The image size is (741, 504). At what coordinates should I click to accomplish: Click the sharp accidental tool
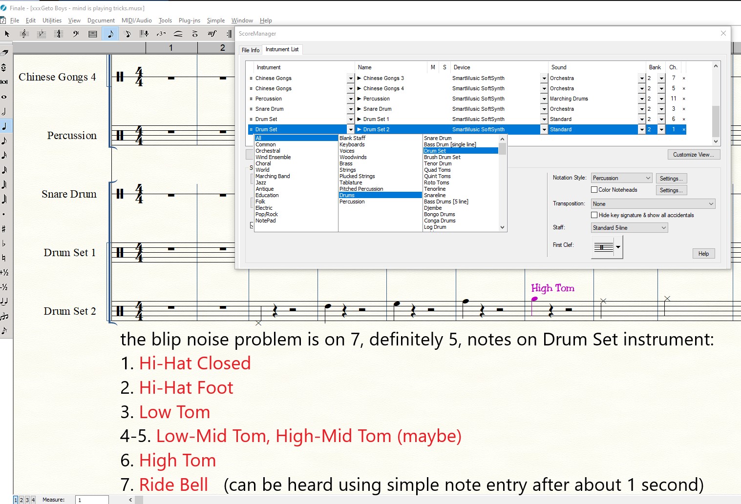[4, 229]
